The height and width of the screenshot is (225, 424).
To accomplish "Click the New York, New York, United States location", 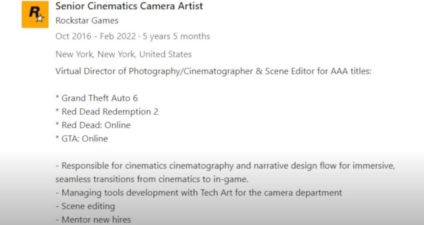I will [123, 54].
